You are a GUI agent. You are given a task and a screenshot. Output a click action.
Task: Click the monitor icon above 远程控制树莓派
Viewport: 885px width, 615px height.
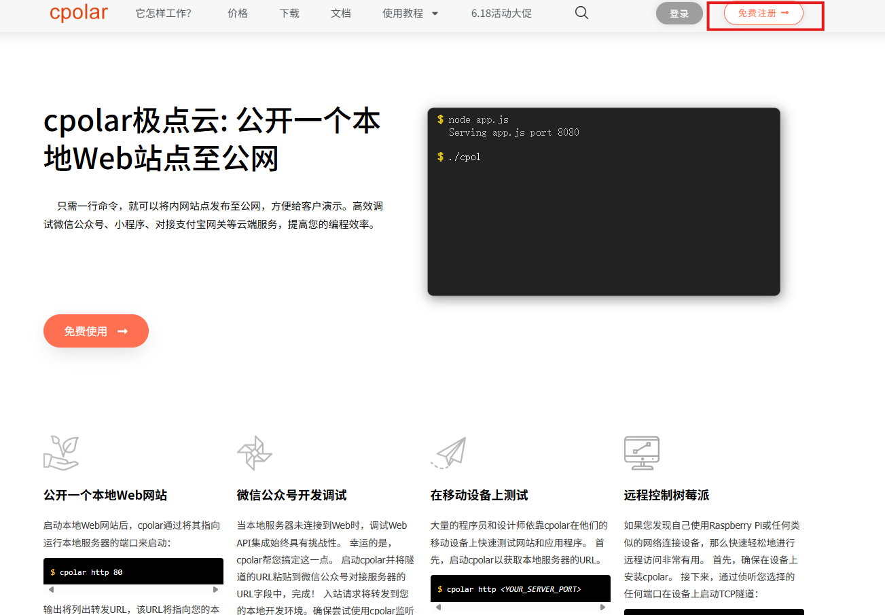tap(642, 453)
